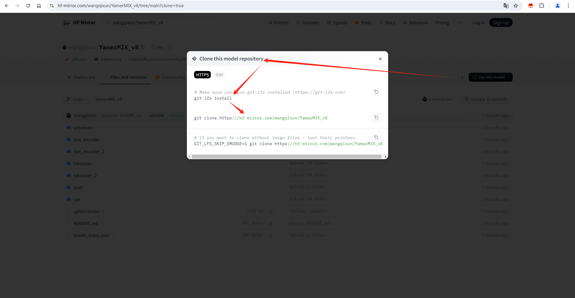Image resolution: width=575 pixels, height=298 pixels.
Task: Open History: 8 commits
Action: [486, 99]
